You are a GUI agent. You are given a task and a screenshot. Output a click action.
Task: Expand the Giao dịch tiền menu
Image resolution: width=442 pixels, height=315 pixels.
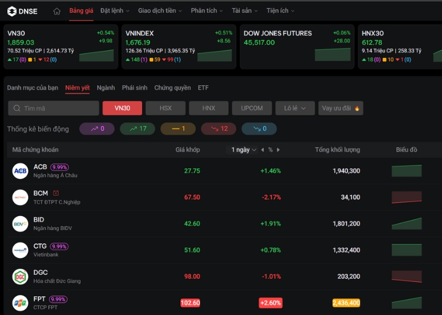160,11
